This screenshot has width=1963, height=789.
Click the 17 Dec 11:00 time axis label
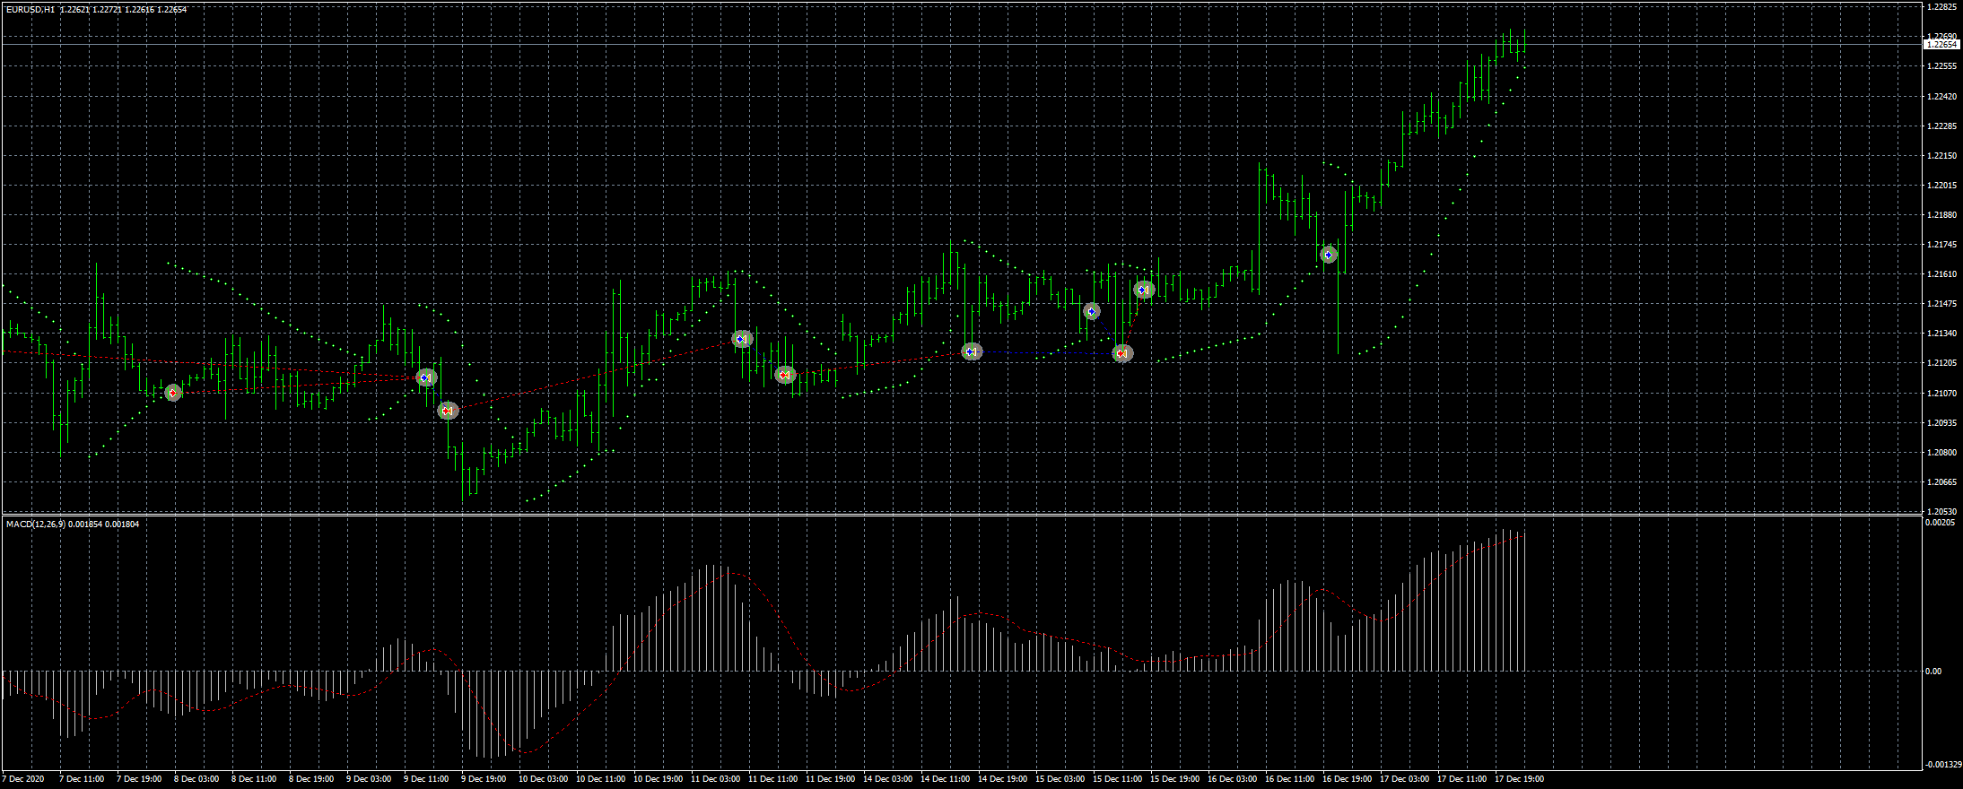point(1461,779)
